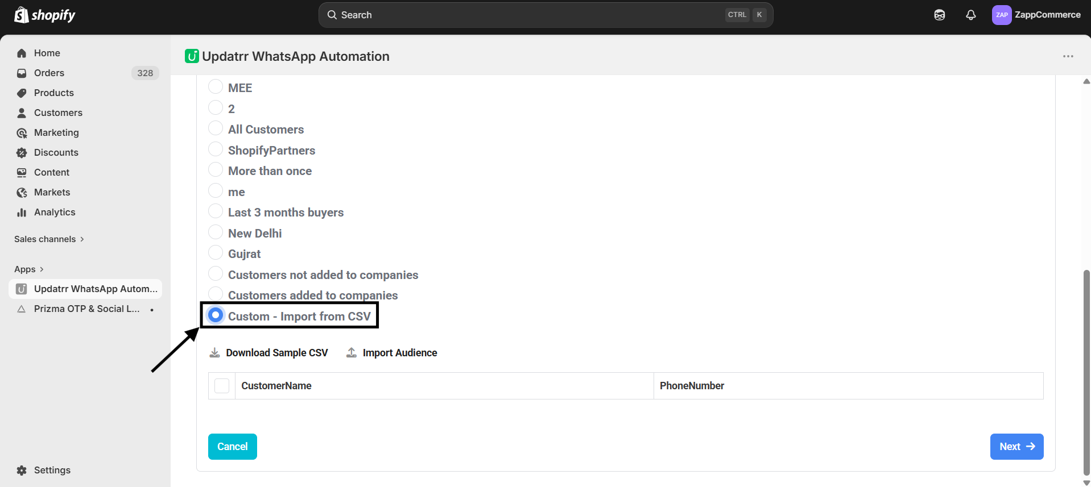Click the Shopify logo icon

coord(22,15)
